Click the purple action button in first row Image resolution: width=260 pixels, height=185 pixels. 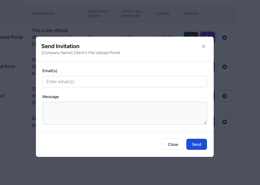coord(207,34)
